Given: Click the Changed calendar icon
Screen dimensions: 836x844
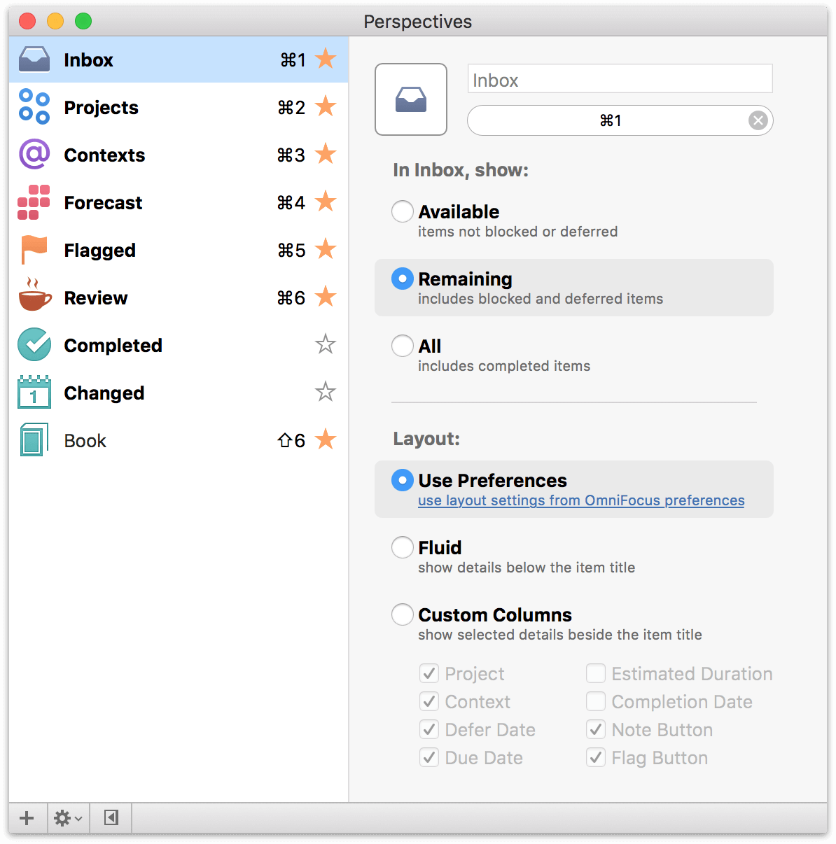Looking at the screenshot, I should click(34, 392).
